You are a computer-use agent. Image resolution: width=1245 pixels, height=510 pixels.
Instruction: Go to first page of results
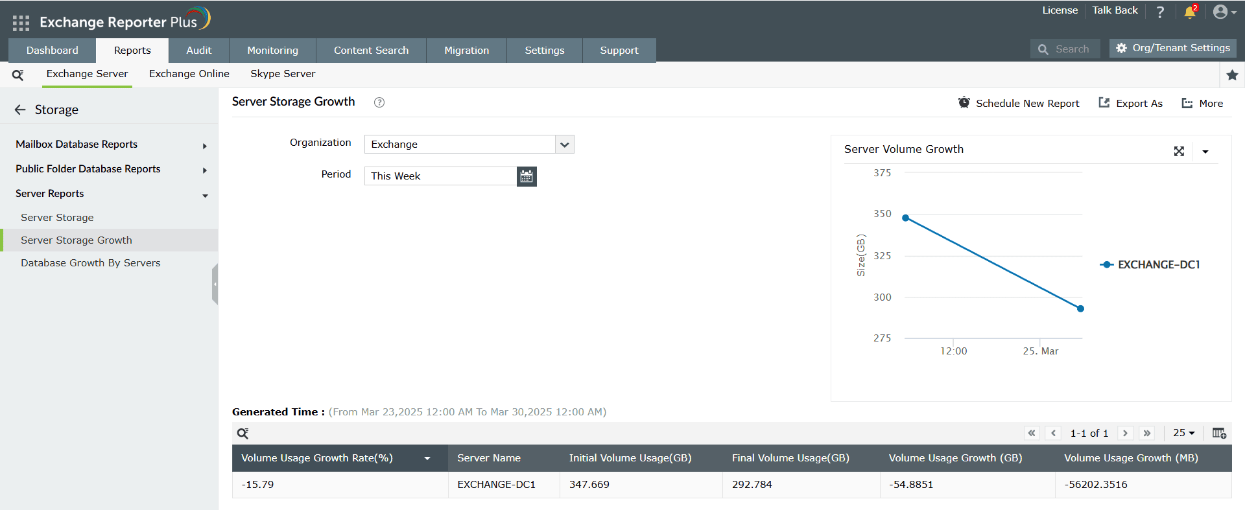point(1032,433)
